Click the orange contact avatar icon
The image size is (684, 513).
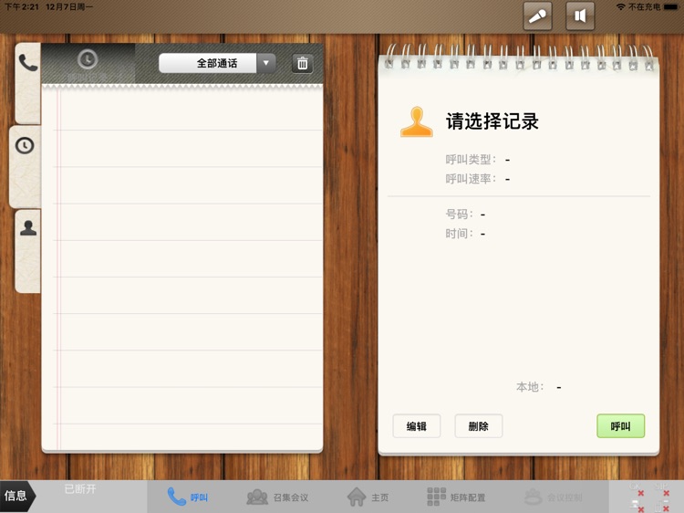coord(417,121)
